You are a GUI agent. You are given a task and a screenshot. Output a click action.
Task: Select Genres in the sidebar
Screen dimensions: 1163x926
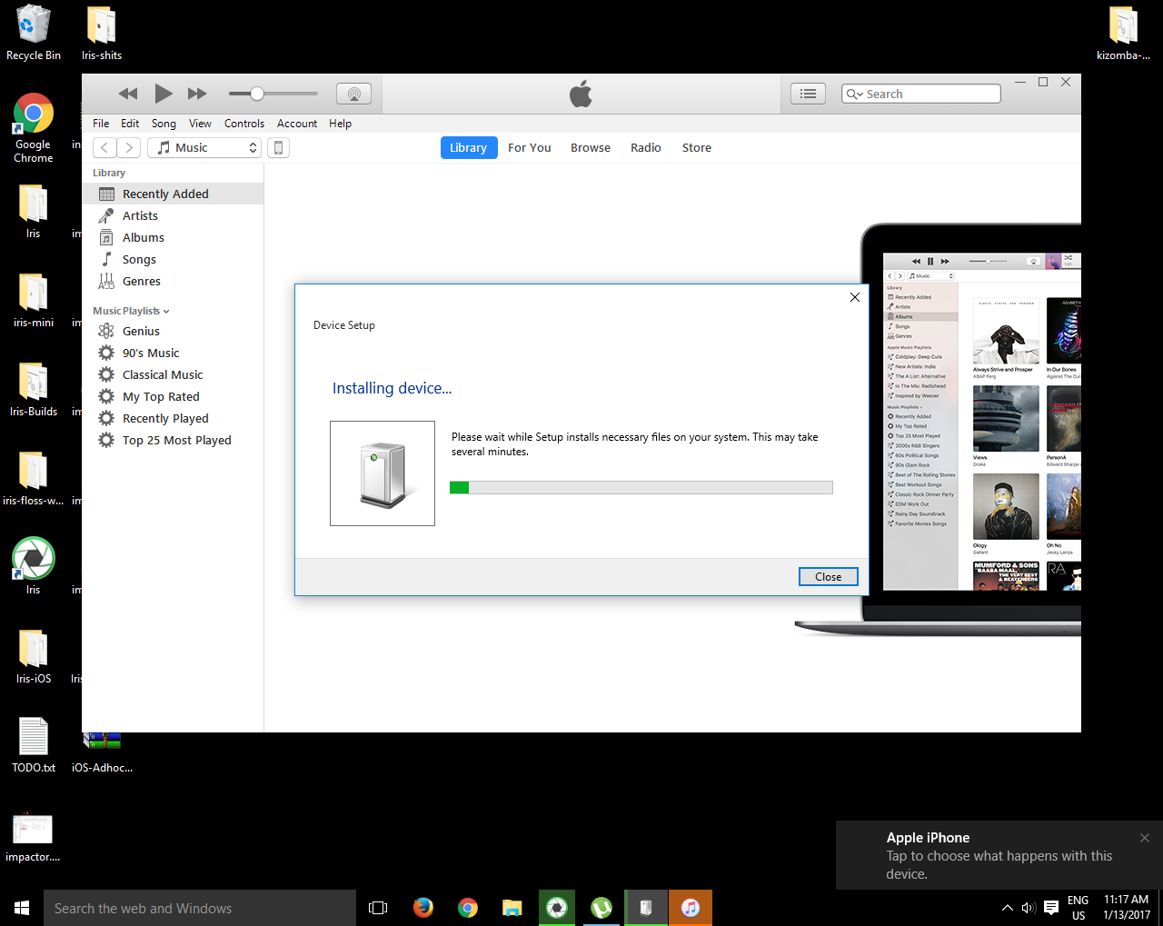point(173,281)
